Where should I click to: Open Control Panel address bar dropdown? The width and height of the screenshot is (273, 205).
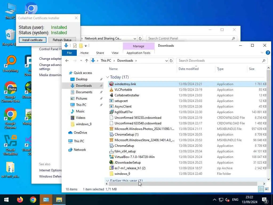pyautogui.click(x=135, y=38)
